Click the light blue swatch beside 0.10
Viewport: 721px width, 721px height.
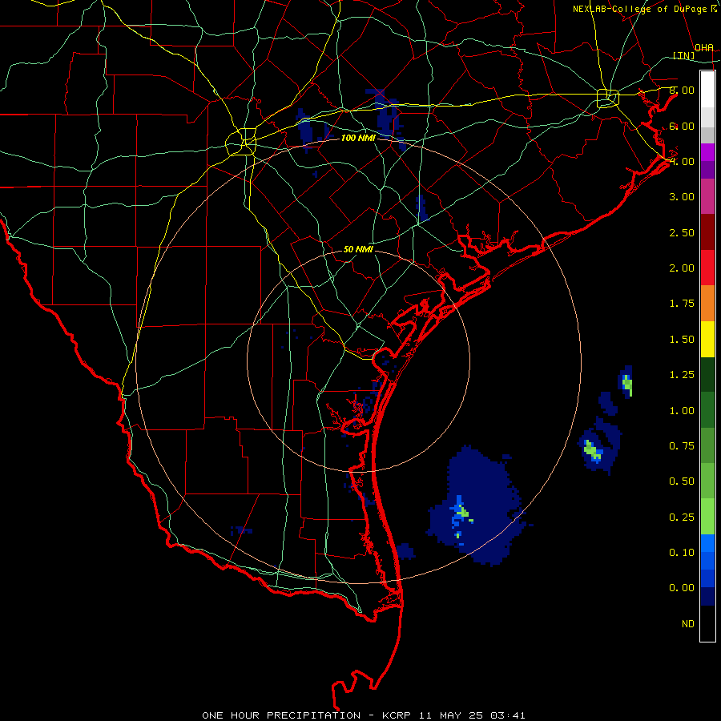707,543
